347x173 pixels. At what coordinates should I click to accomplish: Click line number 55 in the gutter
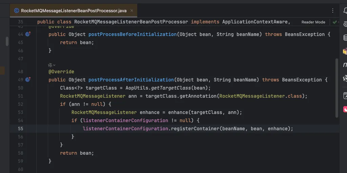[x=21, y=129]
